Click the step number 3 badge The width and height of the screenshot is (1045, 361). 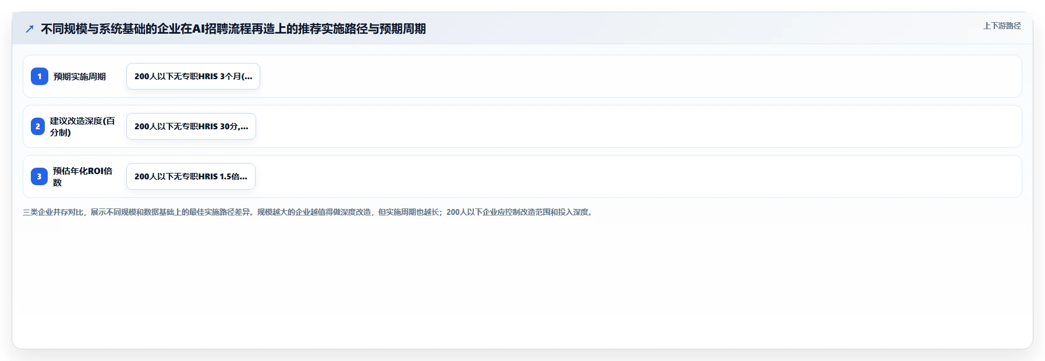[40, 176]
